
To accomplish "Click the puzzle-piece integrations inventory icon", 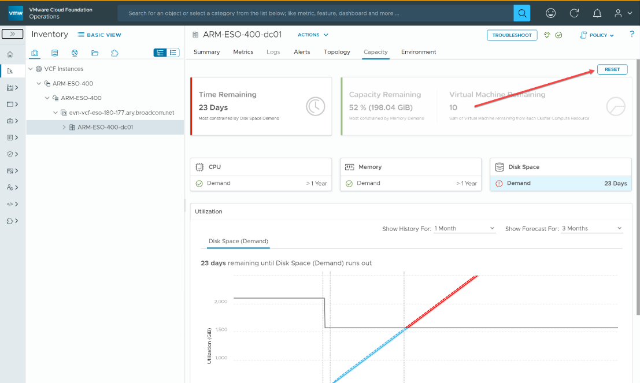I will pos(114,53).
